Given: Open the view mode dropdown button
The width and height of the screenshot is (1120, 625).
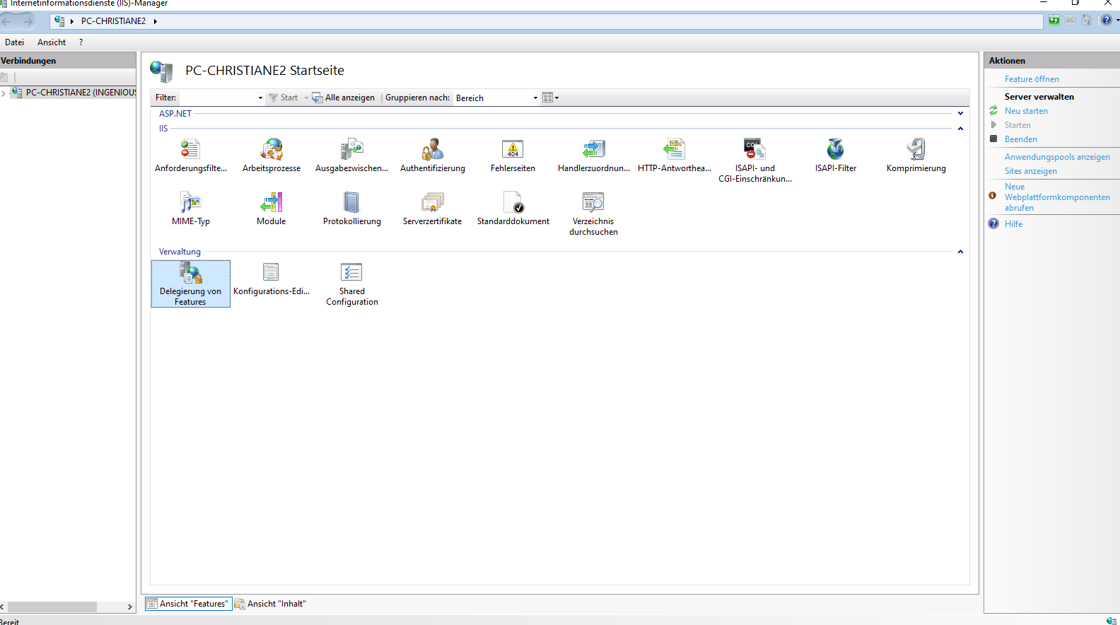Looking at the screenshot, I should coord(550,98).
